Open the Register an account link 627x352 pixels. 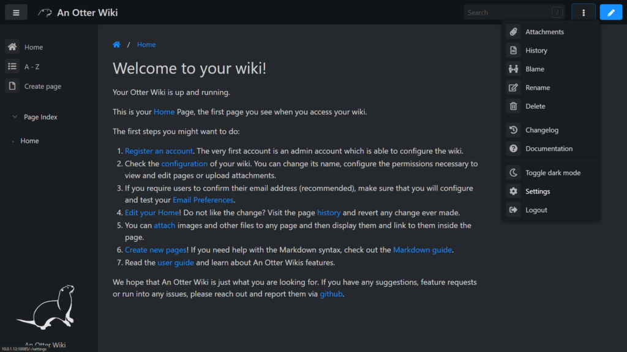click(159, 151)
